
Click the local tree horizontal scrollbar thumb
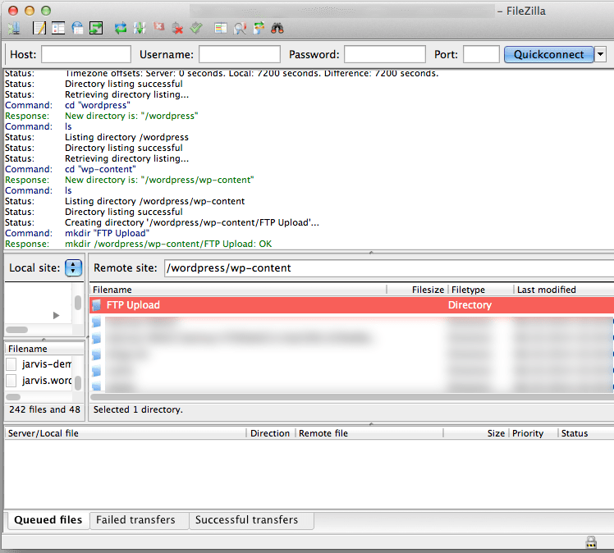click(17, 330)
